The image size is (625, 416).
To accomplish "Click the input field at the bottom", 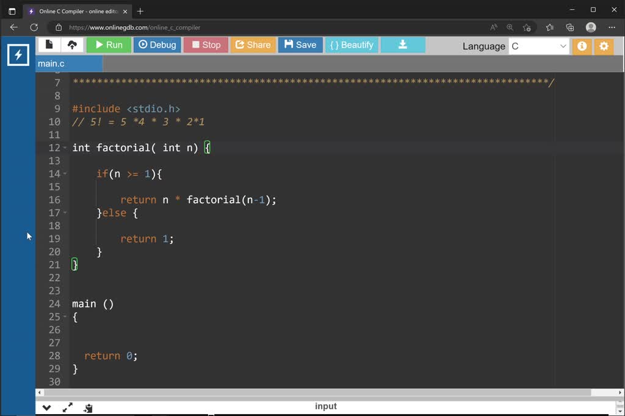I will point(326,406).
